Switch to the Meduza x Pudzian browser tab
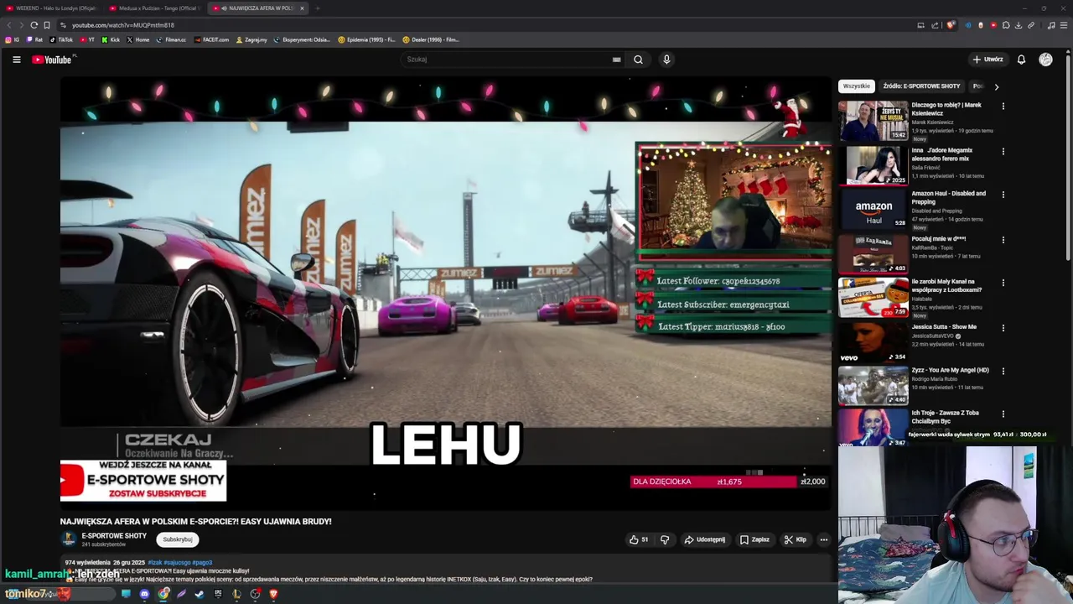The image size is (1073, 604). (x=155, y=8)
